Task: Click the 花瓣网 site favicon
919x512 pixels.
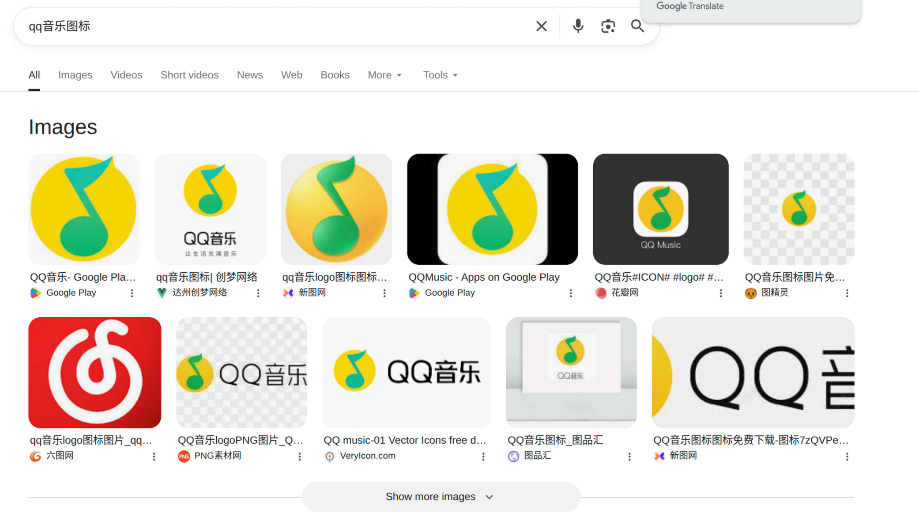Action: pyautogui.click(x=601, y=293)
